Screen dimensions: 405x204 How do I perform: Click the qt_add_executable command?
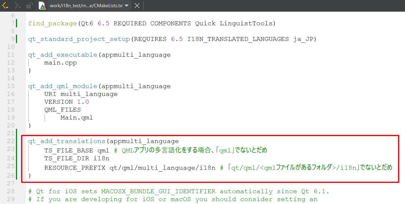click(x=62, y=55)
